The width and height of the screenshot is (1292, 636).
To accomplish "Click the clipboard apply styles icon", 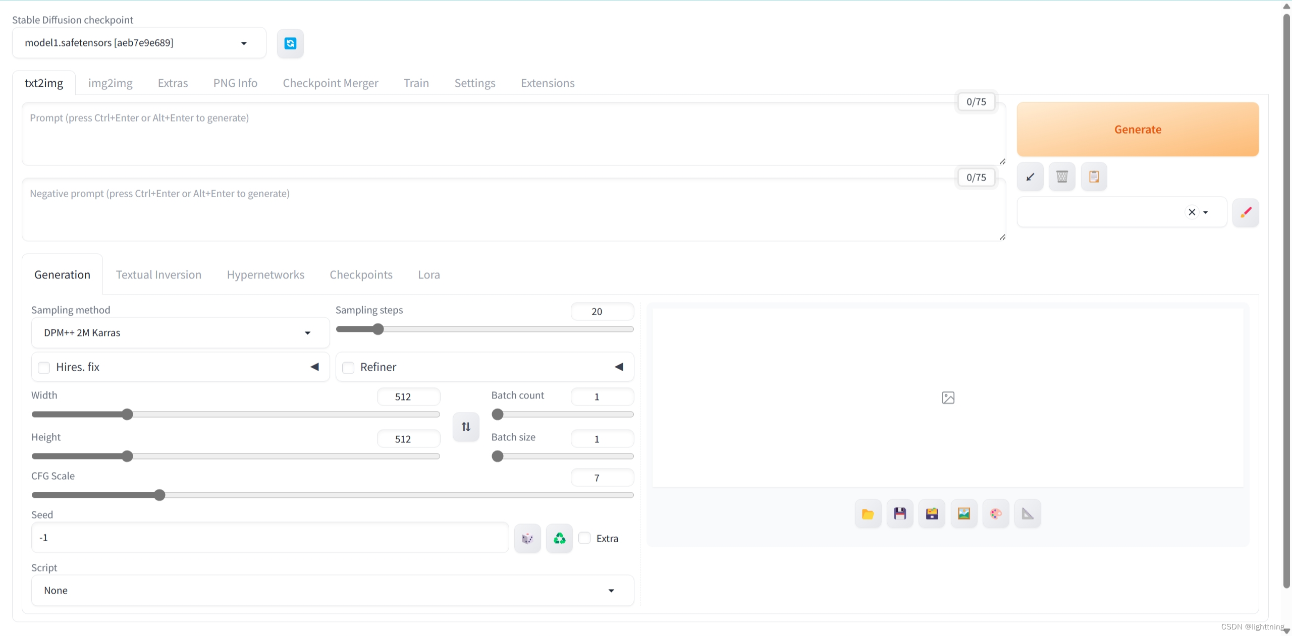I will click(1094, 177).
